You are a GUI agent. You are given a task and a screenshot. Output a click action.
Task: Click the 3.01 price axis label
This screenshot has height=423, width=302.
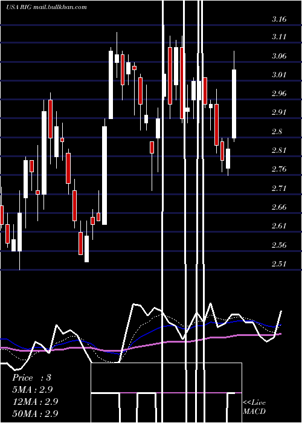coord(279,75)
